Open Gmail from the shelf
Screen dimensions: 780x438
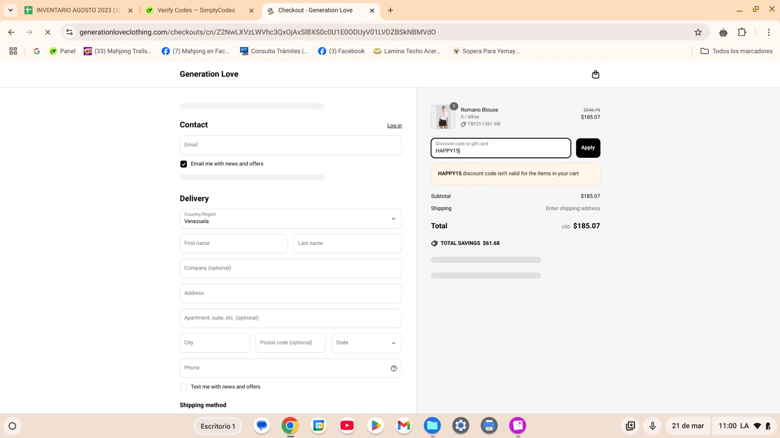(404, 426)
